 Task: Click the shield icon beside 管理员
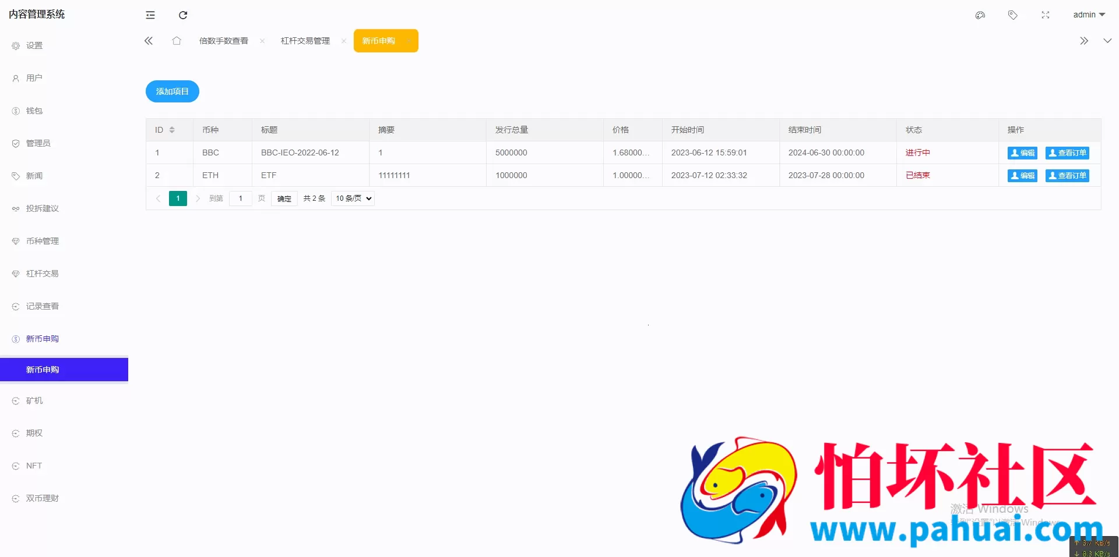point(16,143)
